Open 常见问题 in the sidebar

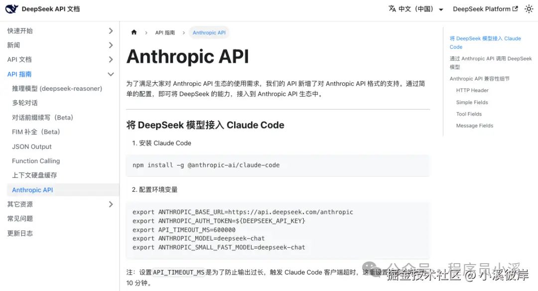tap(20, 219)
